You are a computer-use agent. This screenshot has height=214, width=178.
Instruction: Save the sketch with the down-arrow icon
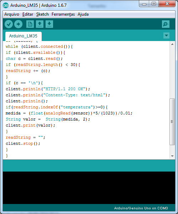49,24
